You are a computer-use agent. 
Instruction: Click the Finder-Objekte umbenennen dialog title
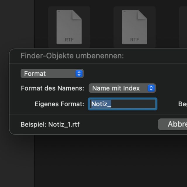coord(72,56)
